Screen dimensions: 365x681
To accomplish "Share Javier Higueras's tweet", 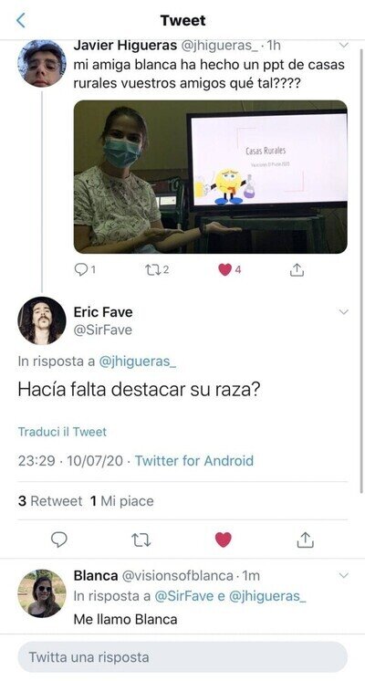I will (297, 270).
